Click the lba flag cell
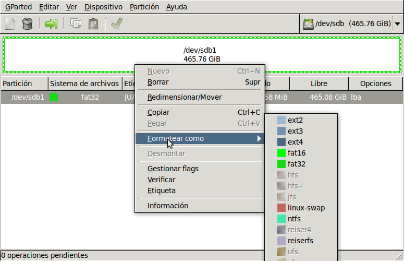The height and width of the screenshot is (261, 404). 356,97
